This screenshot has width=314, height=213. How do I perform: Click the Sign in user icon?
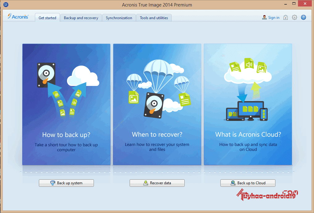coord(264,17)
